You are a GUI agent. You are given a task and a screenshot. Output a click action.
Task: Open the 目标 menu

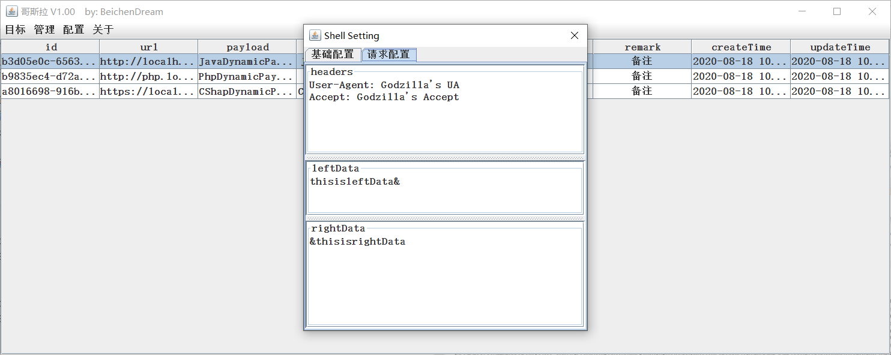click(16, 29)
